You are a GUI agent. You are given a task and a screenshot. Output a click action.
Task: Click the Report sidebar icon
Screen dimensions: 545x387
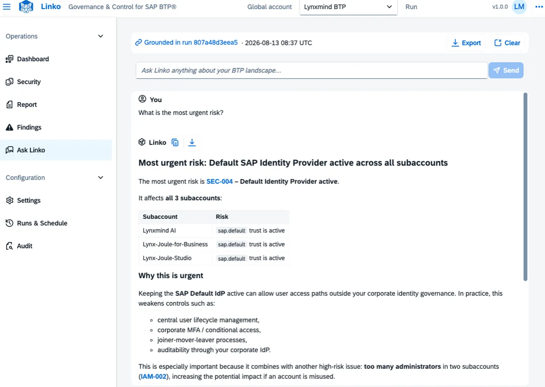[9, 105]
